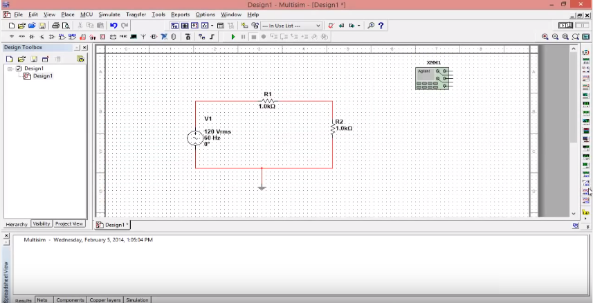593x303 pixels.
Task: Run the simulation with the green play button
Action: (233, 36)
